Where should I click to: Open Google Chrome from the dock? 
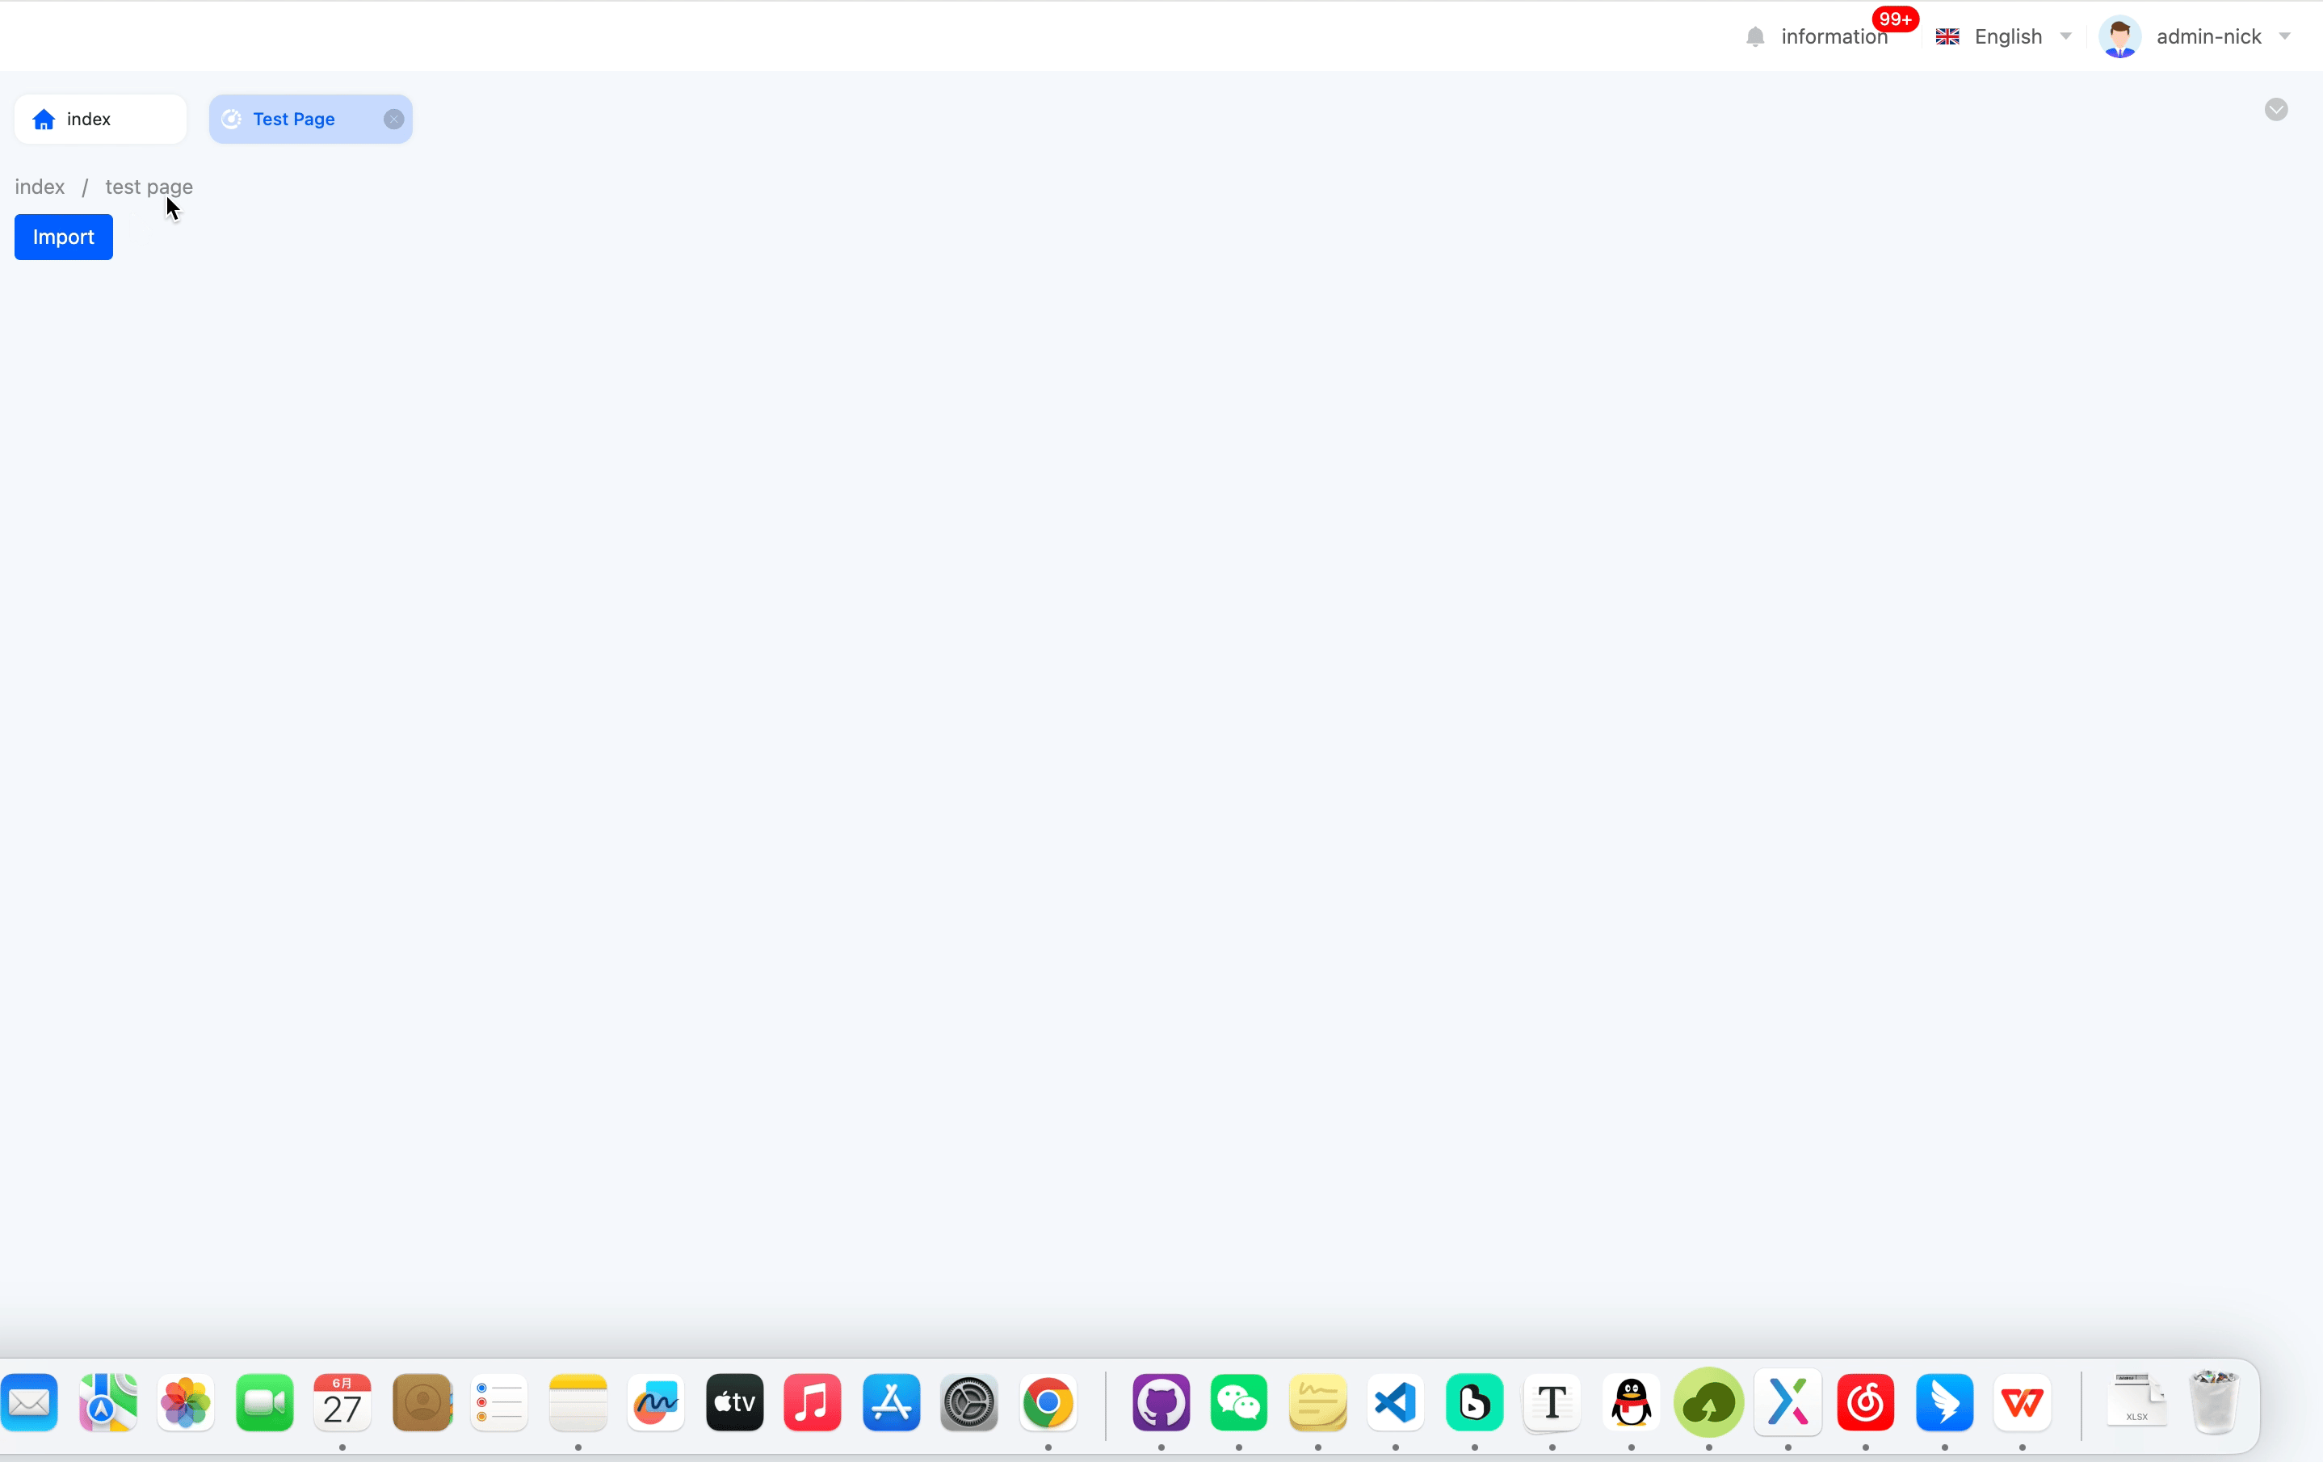(x=1048, y=1402)
